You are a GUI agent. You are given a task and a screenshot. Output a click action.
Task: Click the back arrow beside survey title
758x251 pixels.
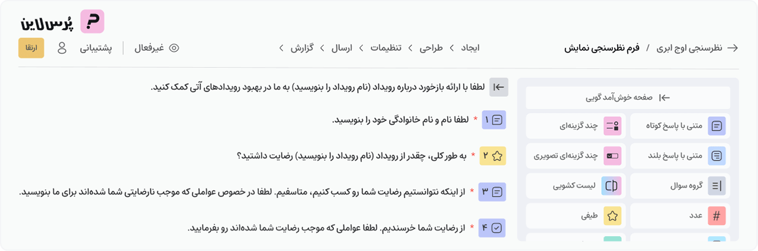pyautogui.click(x=733, y=48)
